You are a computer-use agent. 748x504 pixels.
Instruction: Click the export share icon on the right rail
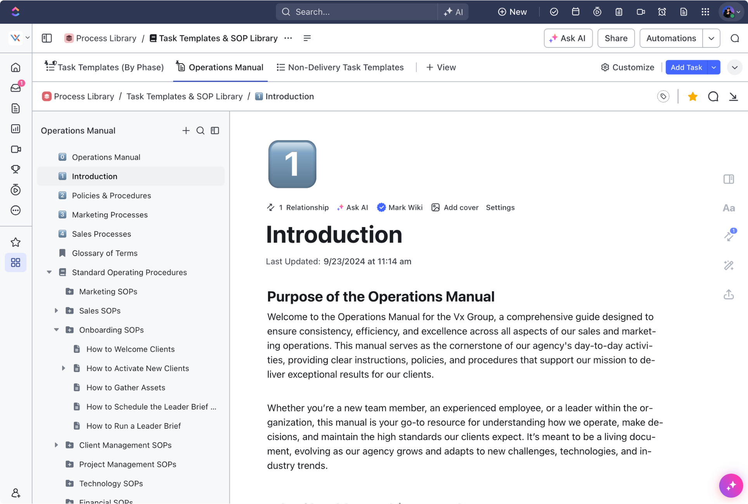click(x=729, y=295)
